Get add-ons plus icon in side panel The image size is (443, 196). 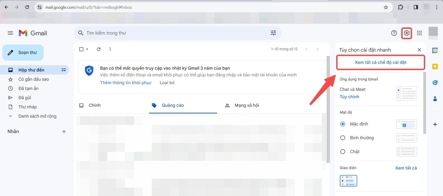[435, 124]
